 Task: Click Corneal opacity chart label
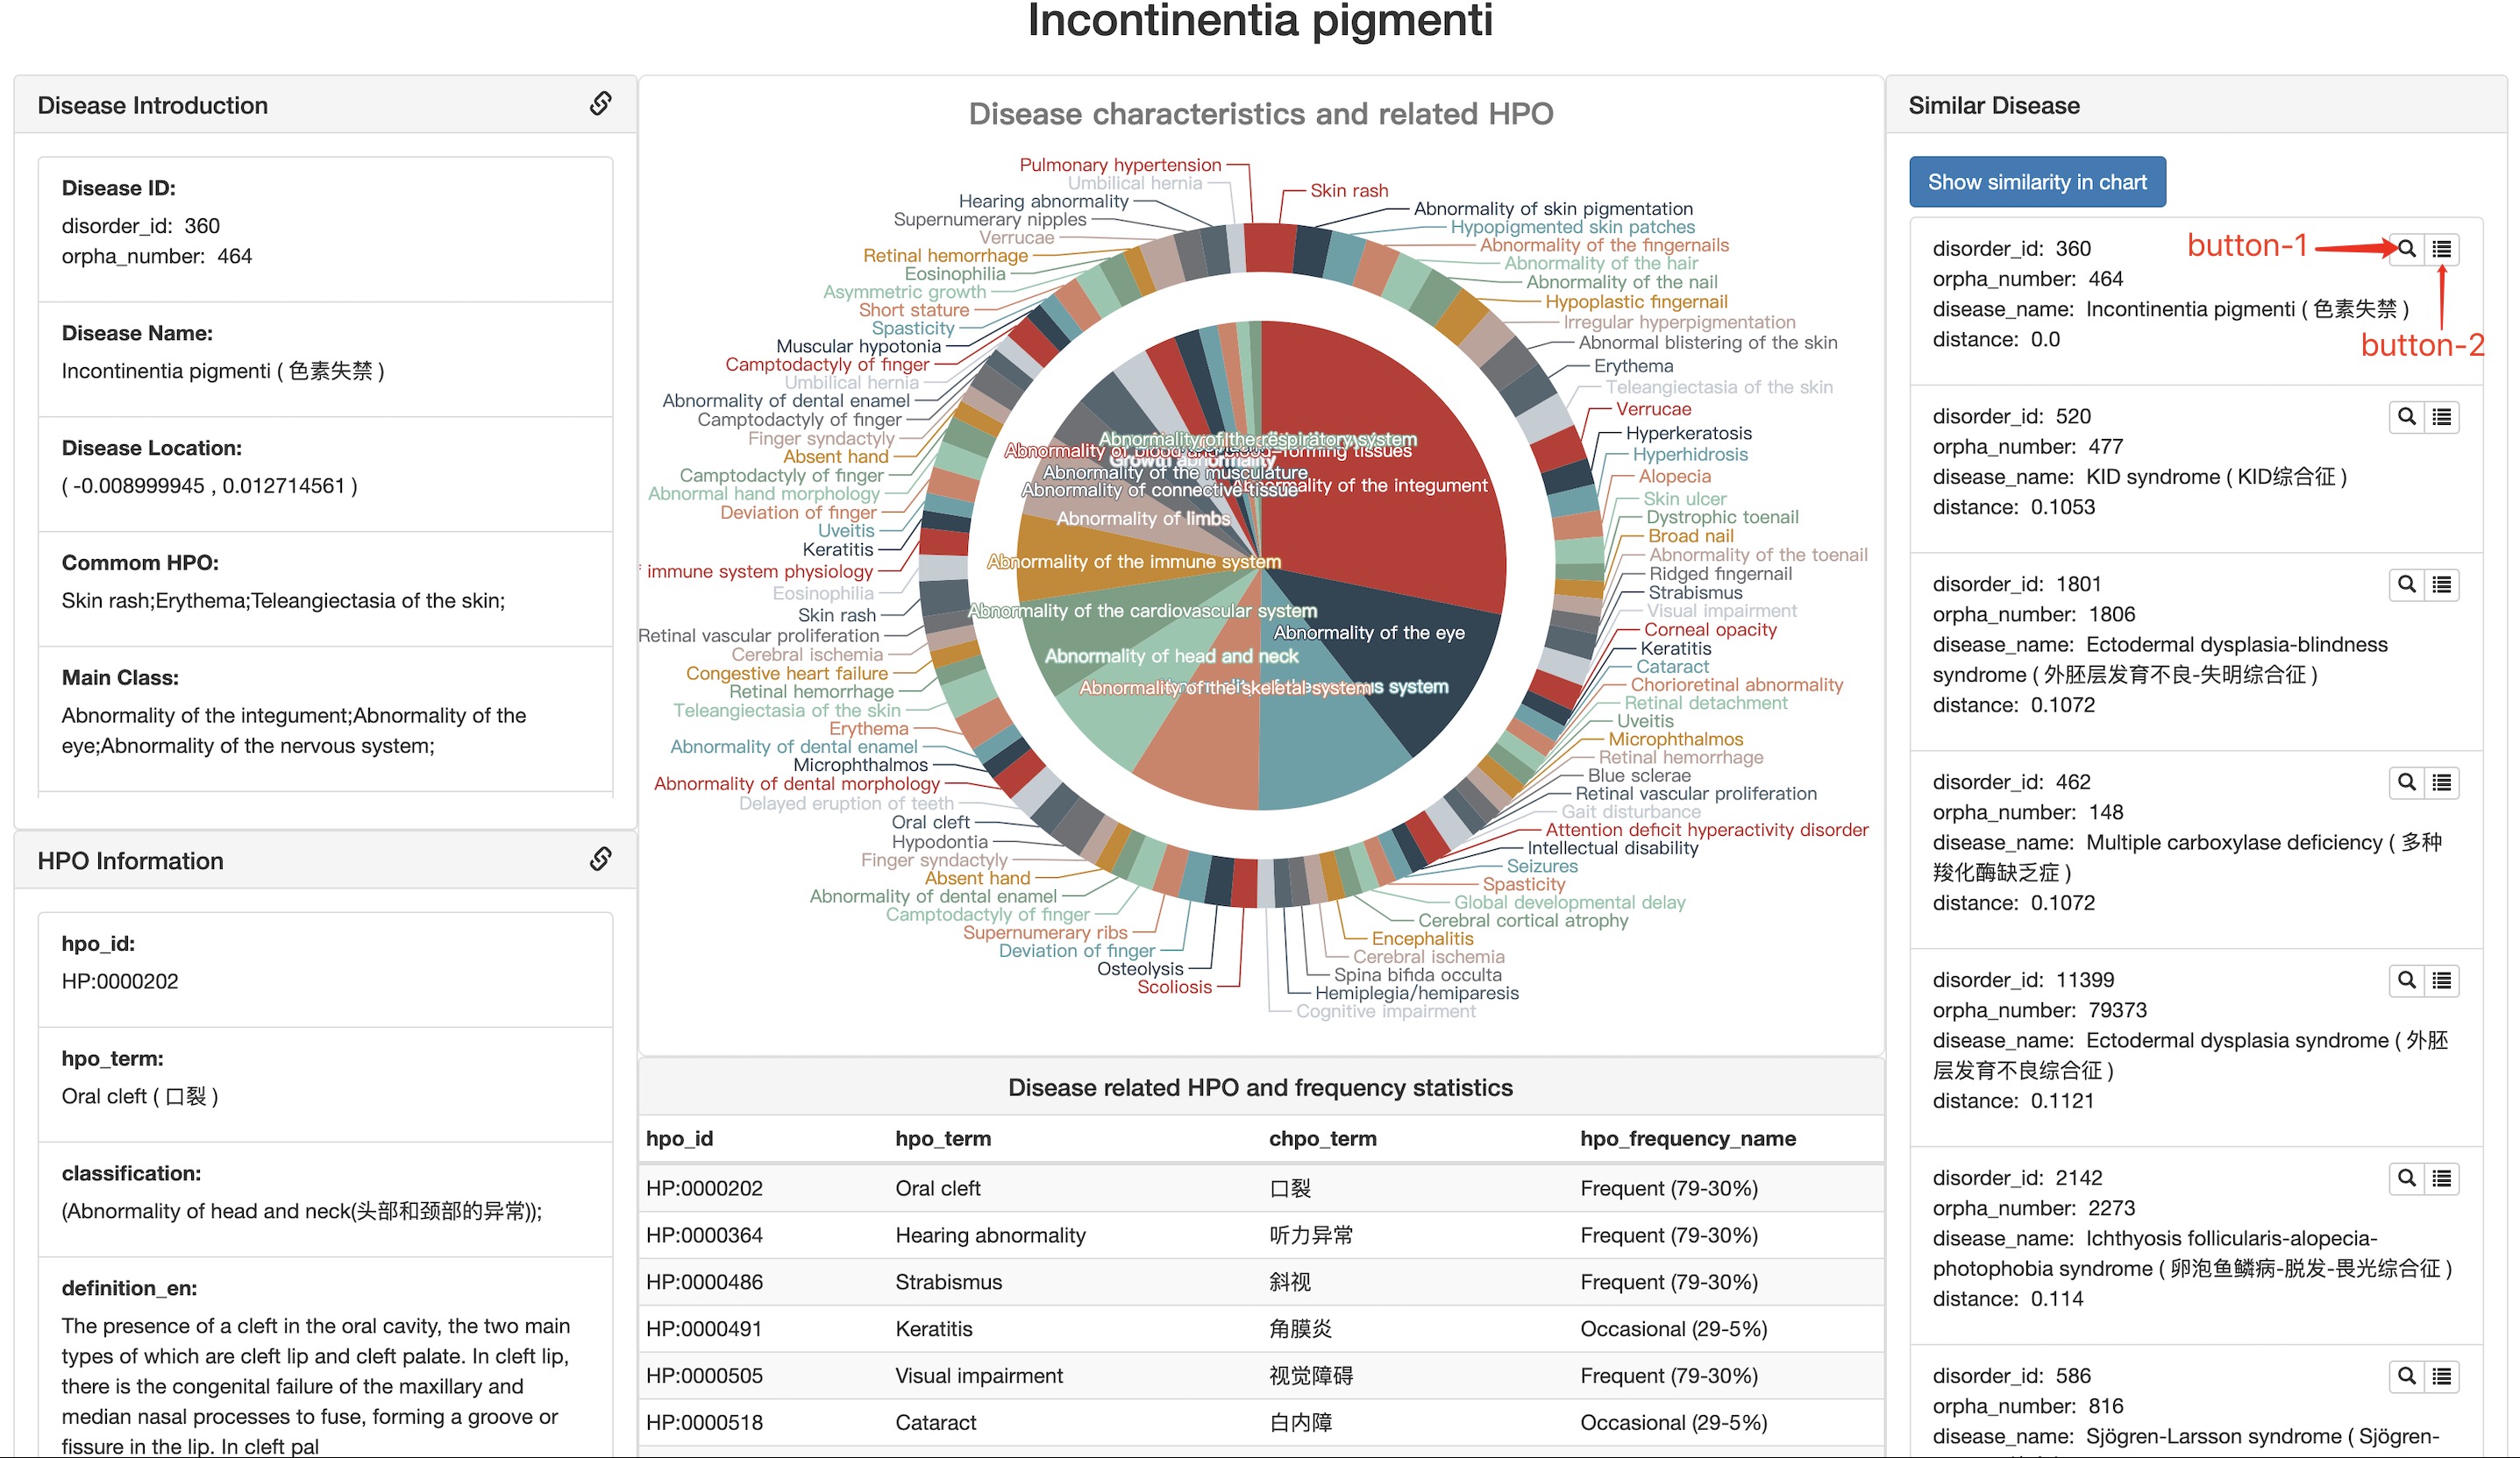pos(1710,630)
